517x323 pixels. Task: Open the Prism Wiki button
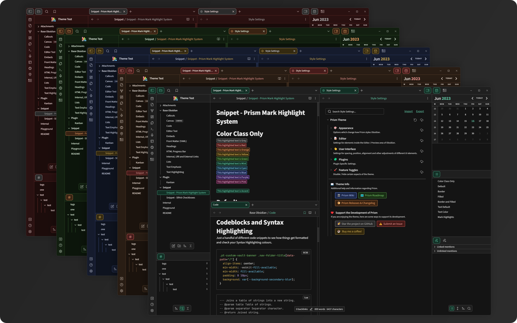pyautogui.click(x=346, y=196)
